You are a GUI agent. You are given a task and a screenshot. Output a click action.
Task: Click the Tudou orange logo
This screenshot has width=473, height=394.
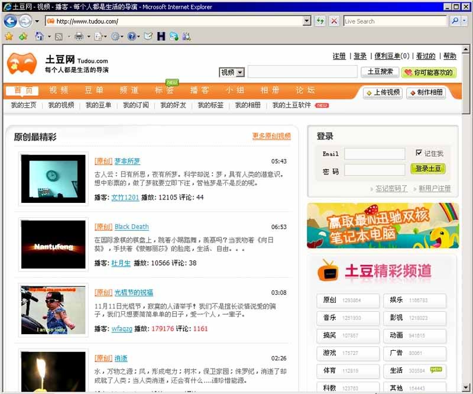[x=22, y=63]
